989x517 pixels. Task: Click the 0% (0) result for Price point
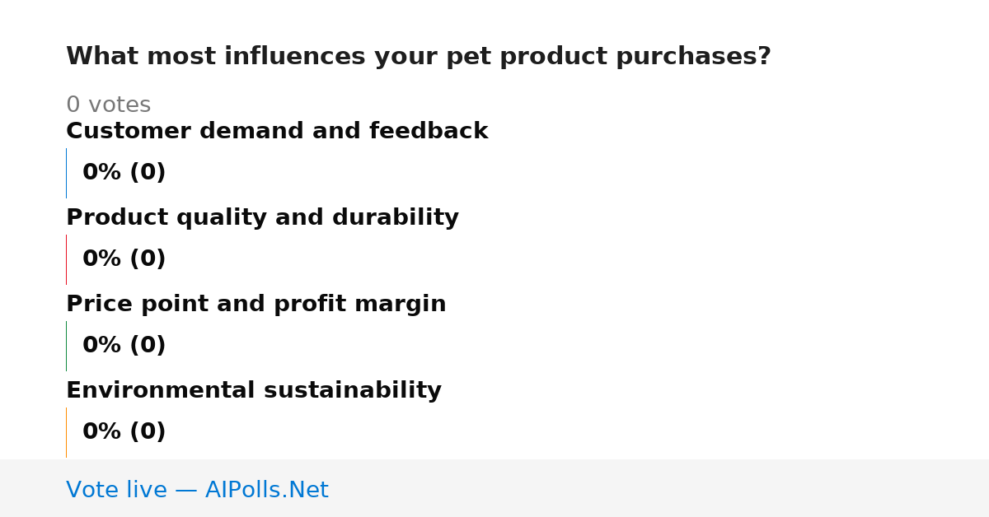[124, 345]
